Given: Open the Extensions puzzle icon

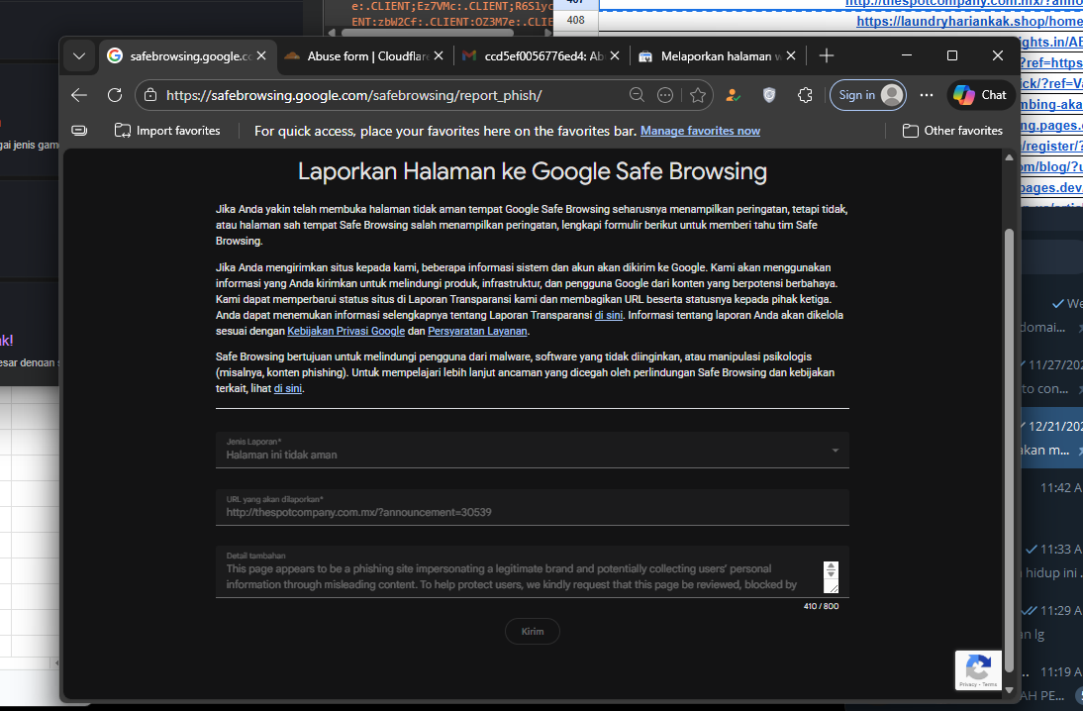Looking at the screenshot, I should [805, 95].
